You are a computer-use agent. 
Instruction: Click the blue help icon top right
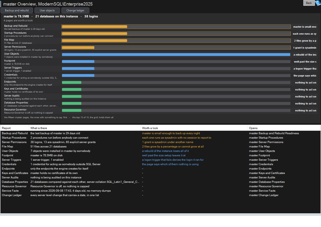318,3
